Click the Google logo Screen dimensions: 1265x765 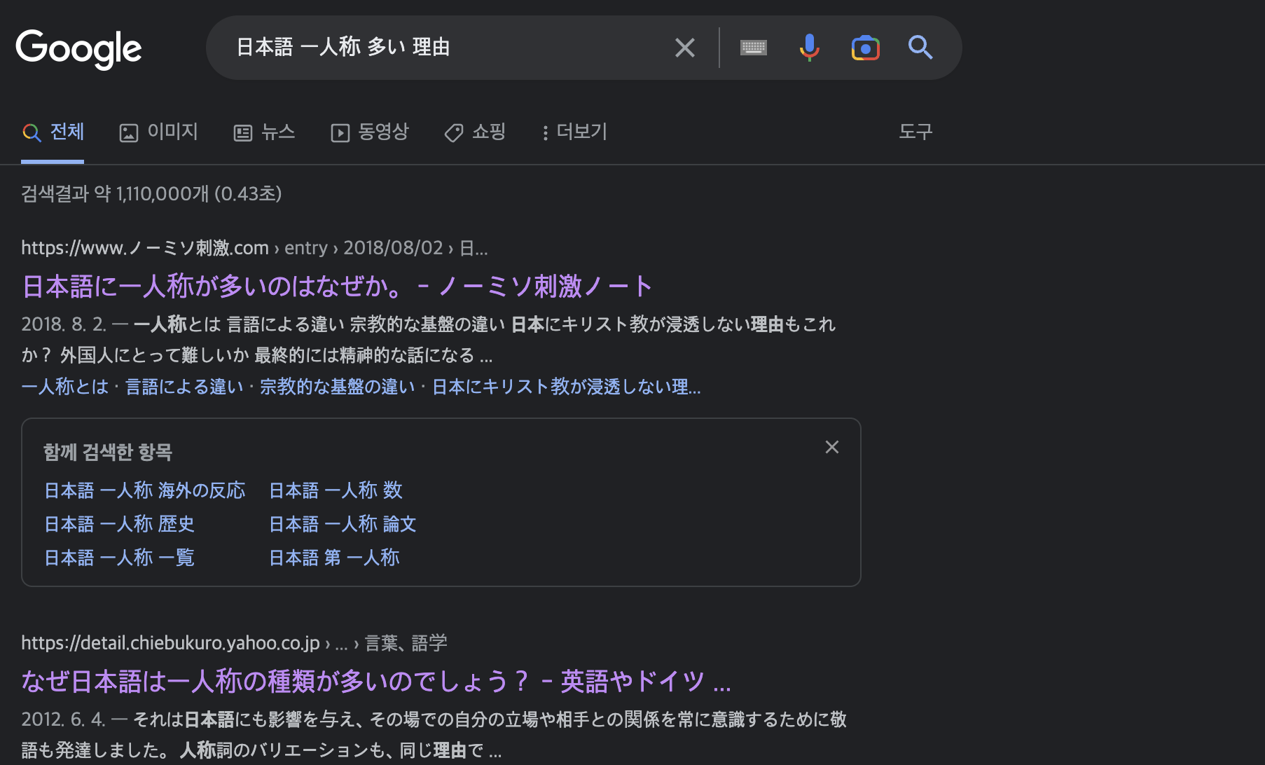tap(78, 49)
